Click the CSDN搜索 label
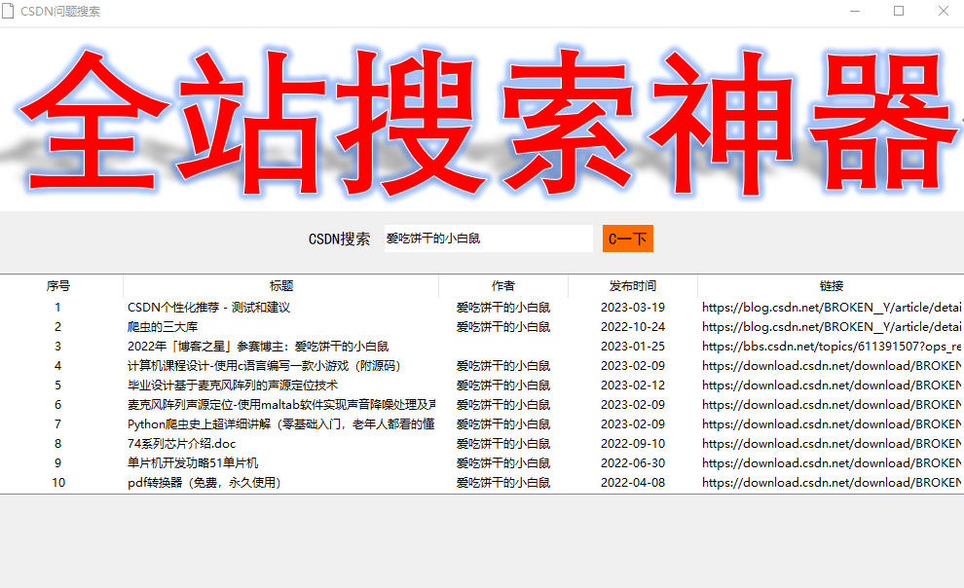This screenshot has width=964, height=588. point(340,239)
